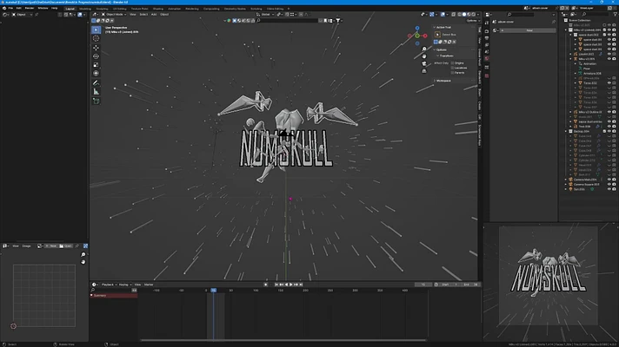Toggle eye visibility for Miku v3.005
Viewport: 619px width, 347px height.
(609, 59)
